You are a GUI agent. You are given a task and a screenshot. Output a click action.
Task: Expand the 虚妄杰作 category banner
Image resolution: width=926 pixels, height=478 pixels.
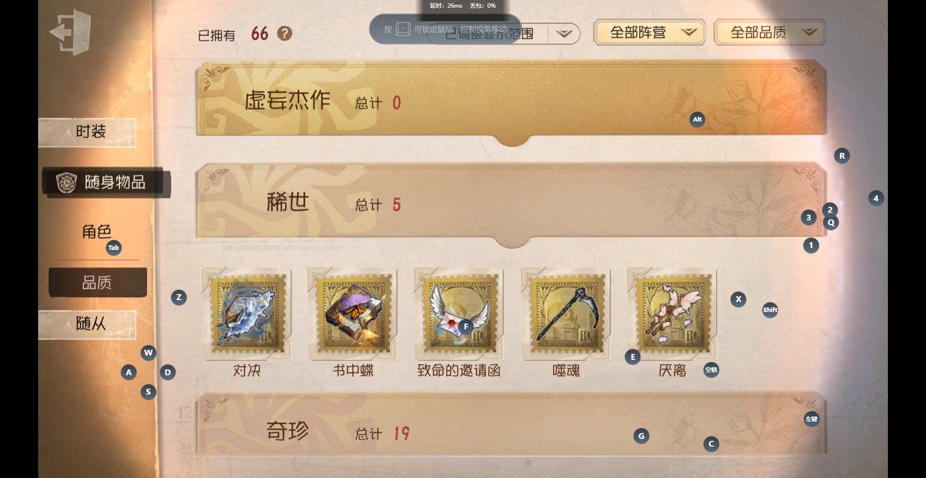click(x=511, y=99)
